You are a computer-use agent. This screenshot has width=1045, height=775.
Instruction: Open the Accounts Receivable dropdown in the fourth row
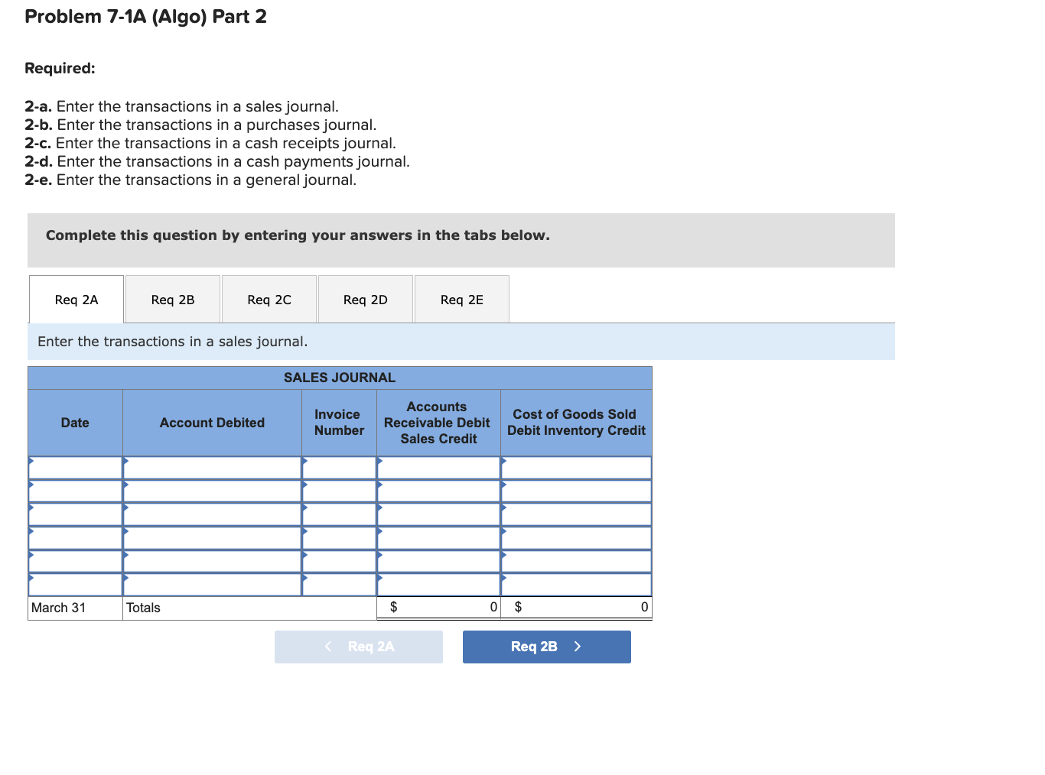click(438, 537)
